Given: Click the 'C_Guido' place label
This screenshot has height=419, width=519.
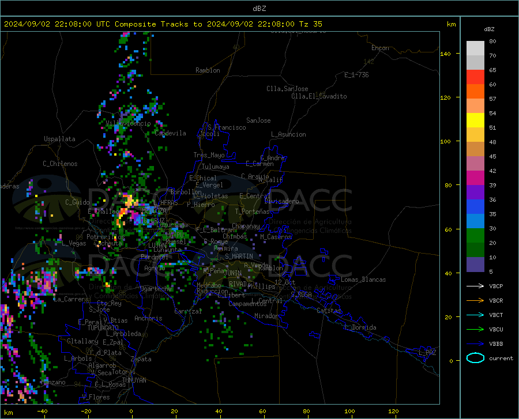Looking at the screenshot, I should (x=77, y=202).
